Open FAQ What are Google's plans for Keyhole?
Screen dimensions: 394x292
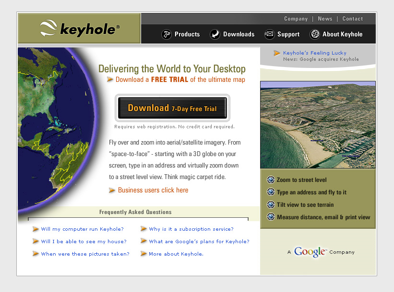[199, 242]
